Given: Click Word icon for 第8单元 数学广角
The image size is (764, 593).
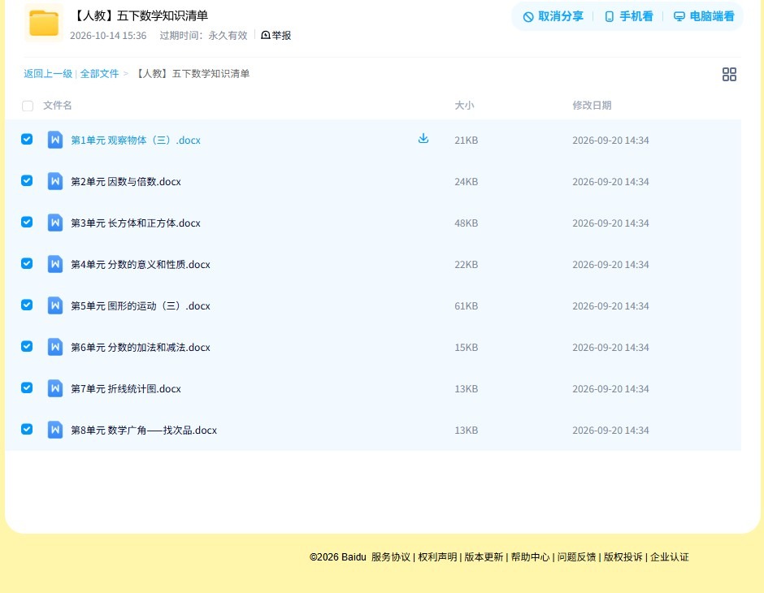Looking at the screenshot, I should click(55, 430).
